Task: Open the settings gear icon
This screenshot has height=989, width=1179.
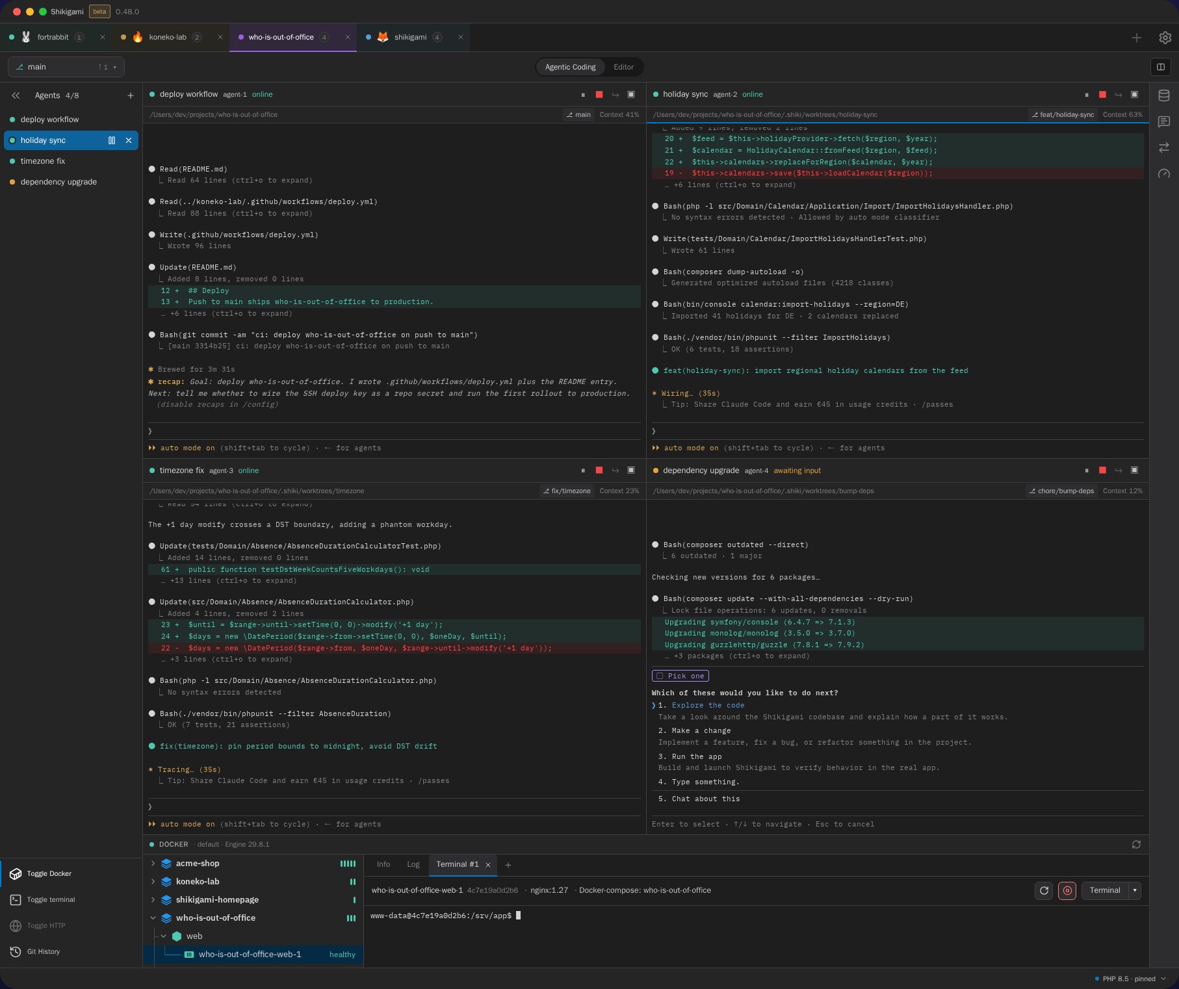Action: pyautogui.click(x=1165, y=38)
